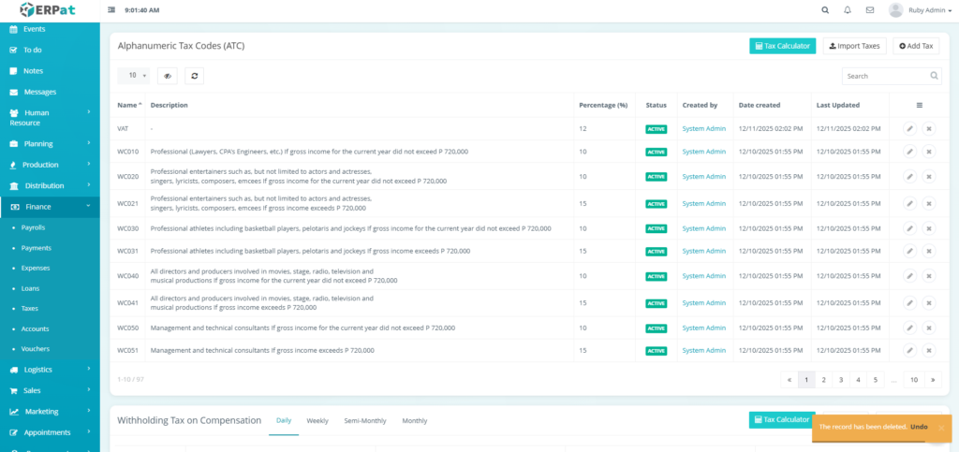
Task: Open the notifications bell icon
Action: [x=848, y=10]
